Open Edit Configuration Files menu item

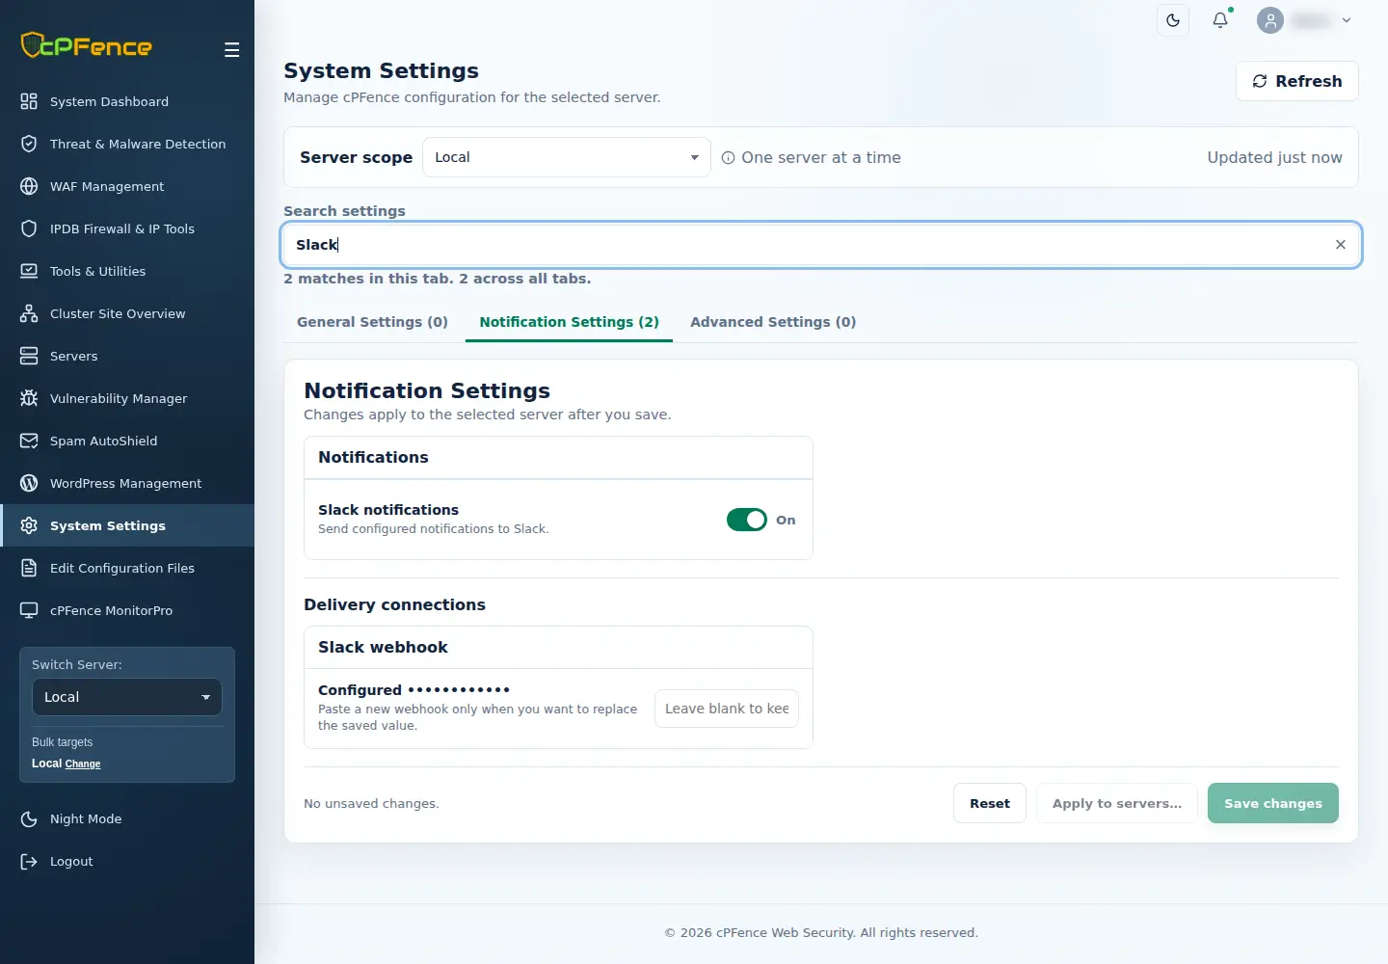click(127, 568)
